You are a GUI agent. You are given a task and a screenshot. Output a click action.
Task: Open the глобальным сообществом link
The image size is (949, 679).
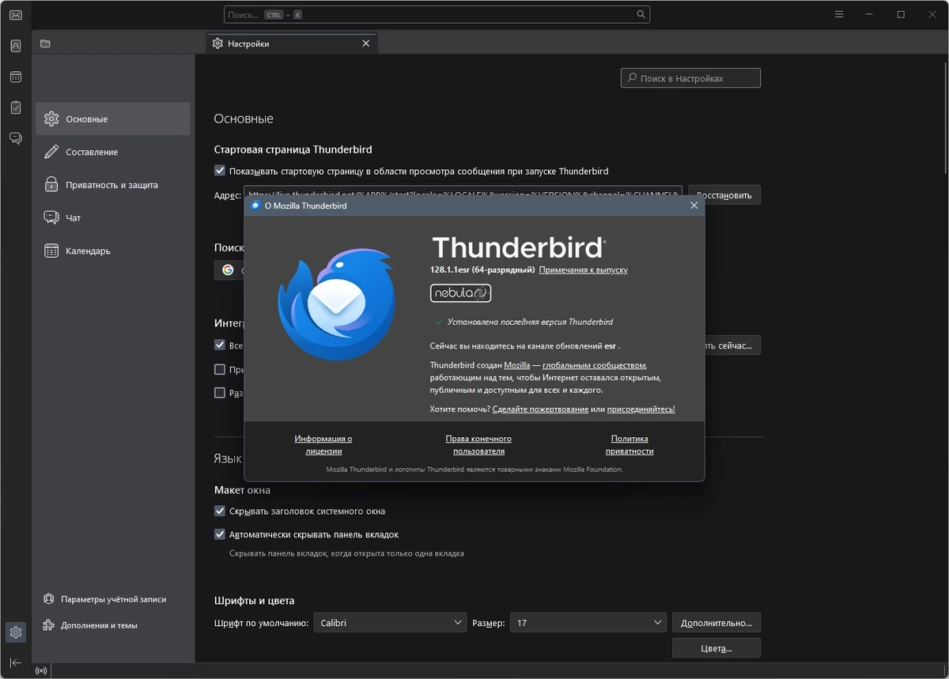[x=594, y=365]
